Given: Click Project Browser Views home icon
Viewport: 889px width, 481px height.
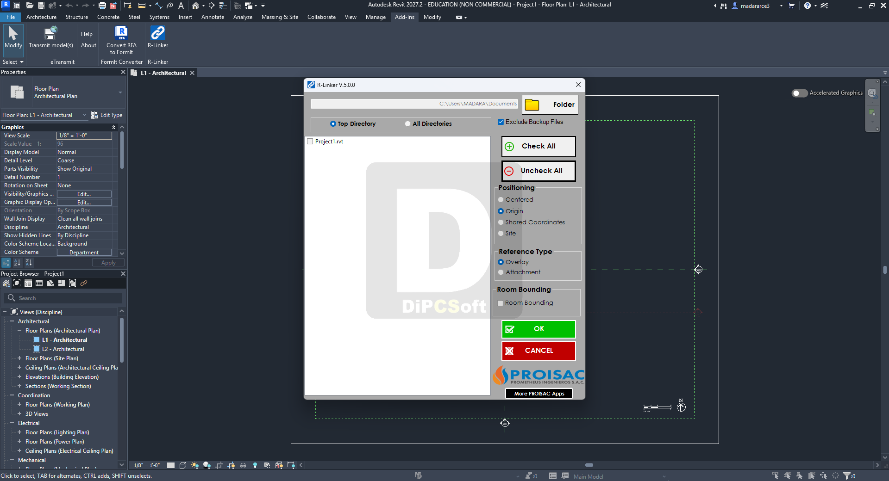Looking at the screenshot, I should click(6, 283).
